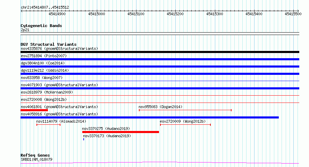
Task: Click ruler position 45414900
Action: (x=57, y=14)
